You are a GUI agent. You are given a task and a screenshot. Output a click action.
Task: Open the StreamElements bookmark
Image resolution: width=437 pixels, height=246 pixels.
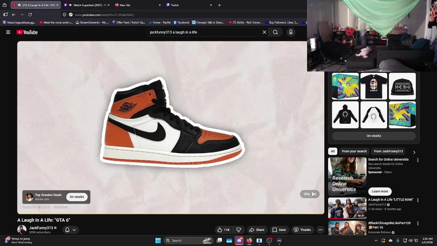click(92, 23)
